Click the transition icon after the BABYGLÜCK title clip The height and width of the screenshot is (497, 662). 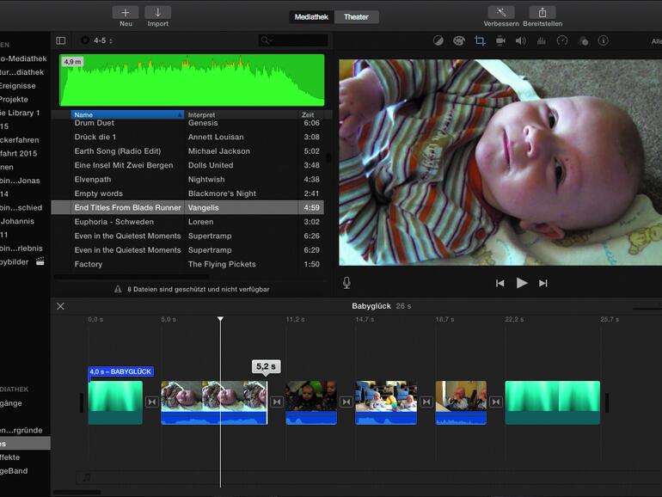[x=152, y=402]
